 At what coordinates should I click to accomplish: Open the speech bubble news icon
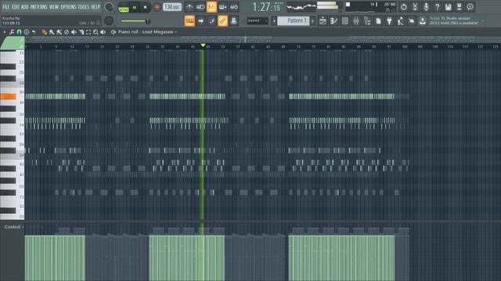pyautogui.click(x=470, y=7)
